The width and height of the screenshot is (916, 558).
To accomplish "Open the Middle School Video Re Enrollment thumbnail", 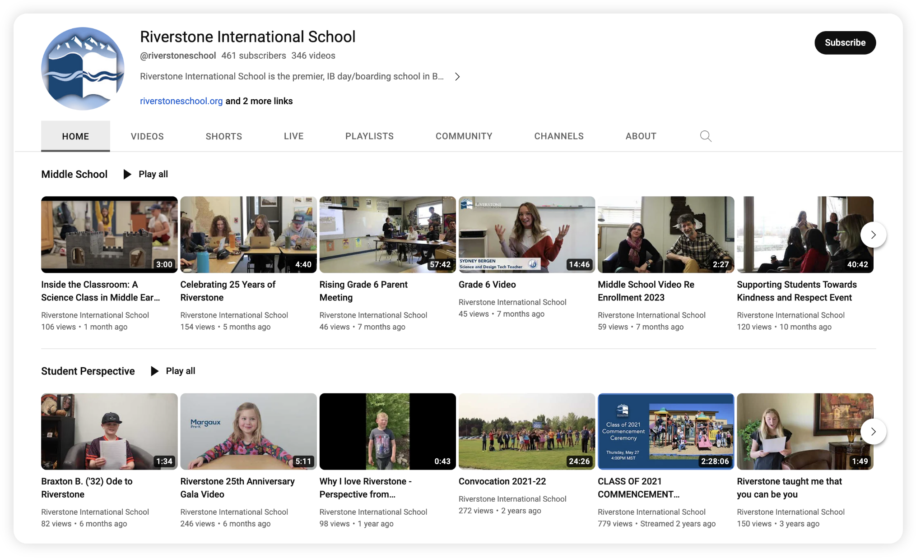I will click(x=666, y=235).
